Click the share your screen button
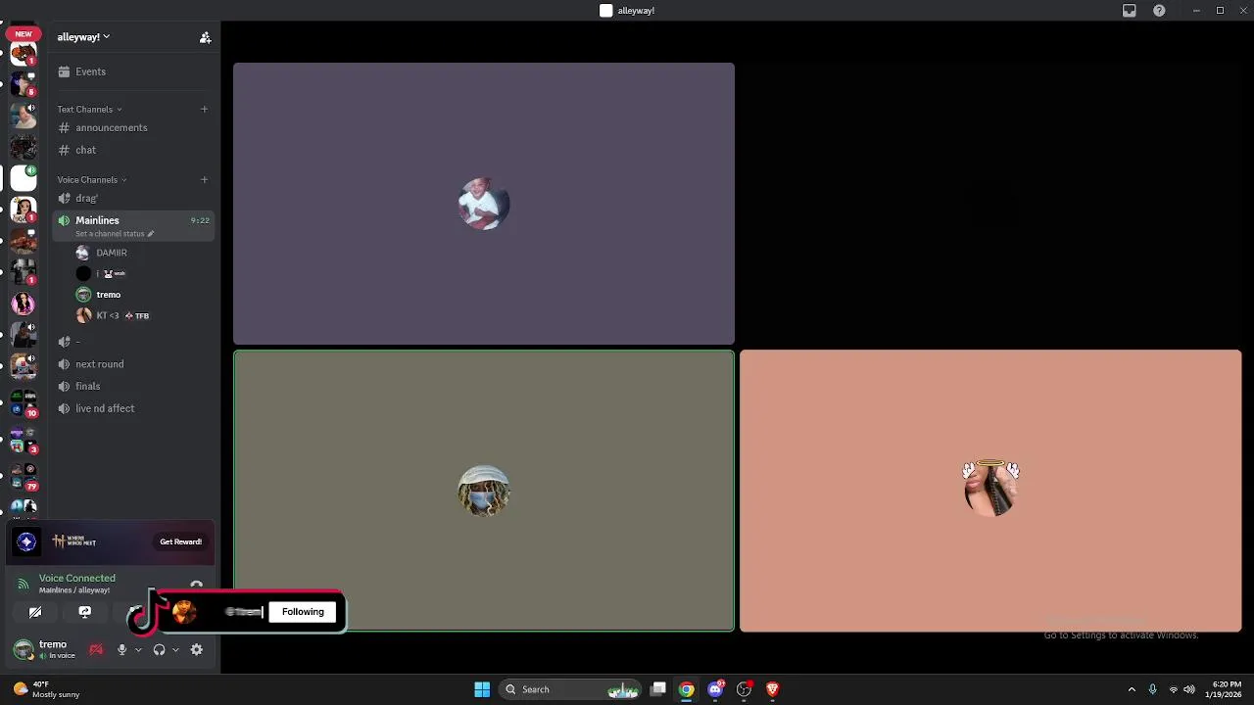Viewport: 1254px width, 705px height. (85, 612)
